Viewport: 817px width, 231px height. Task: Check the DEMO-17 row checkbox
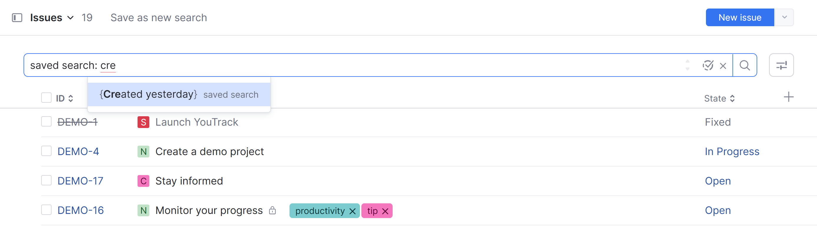tap(46, 181)
